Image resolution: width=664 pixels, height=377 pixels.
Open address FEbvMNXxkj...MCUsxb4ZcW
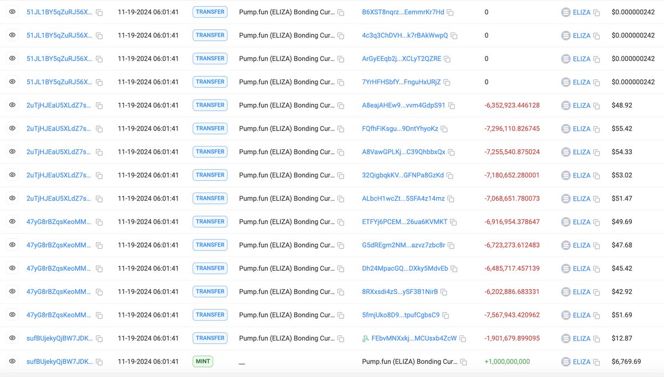coord(414,338)
